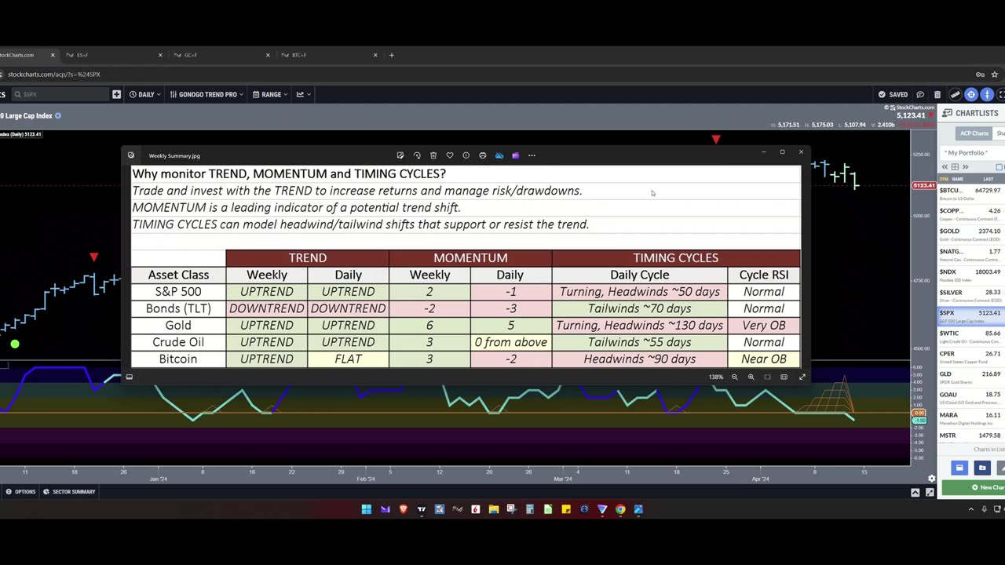This screenshot has width=1005, height=565.
Task: Click the save icon button under the chartlist
Action: point(959,468)
